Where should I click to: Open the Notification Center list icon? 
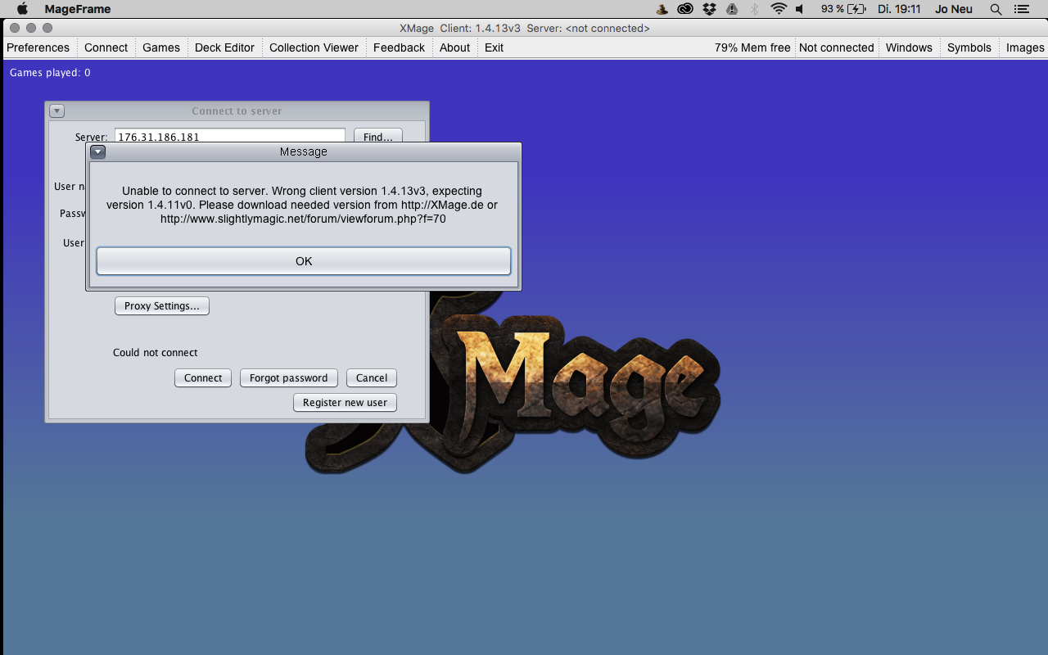click(x=1021, y=9)
